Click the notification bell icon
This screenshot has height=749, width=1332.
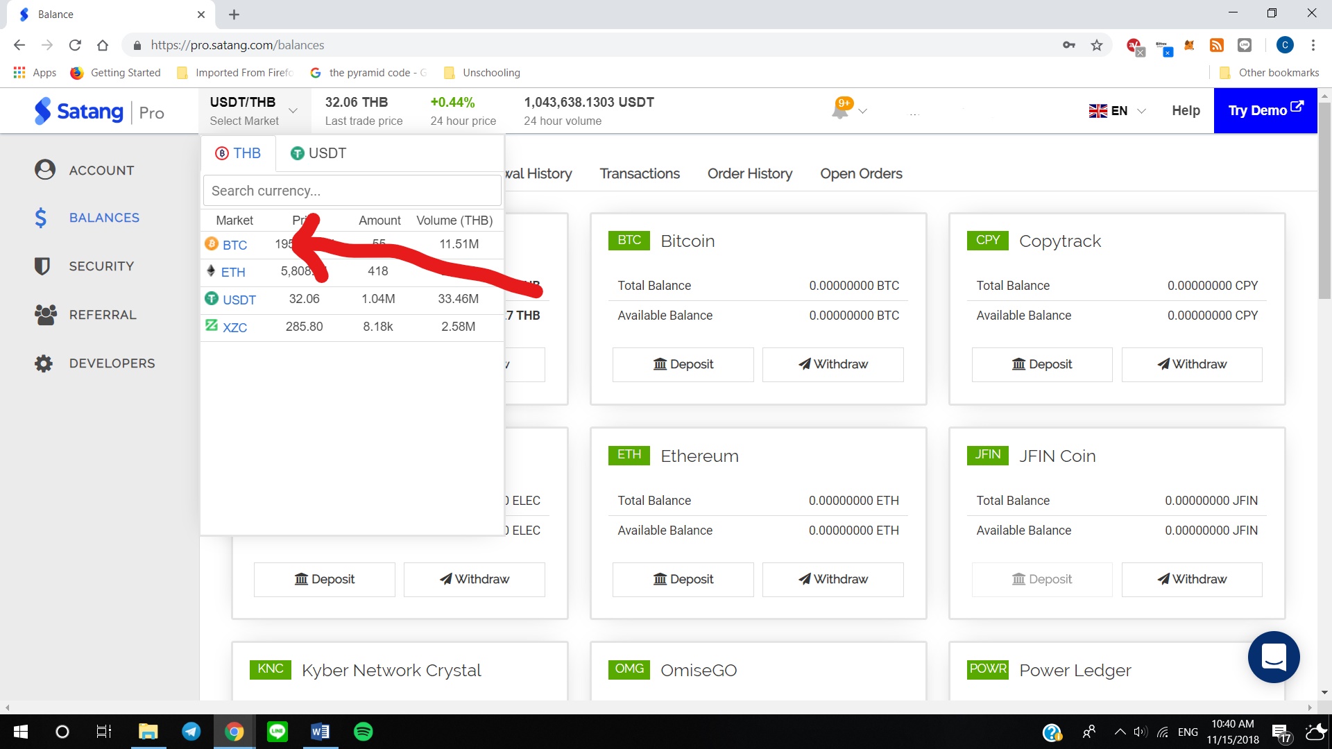tap(840, 111)
